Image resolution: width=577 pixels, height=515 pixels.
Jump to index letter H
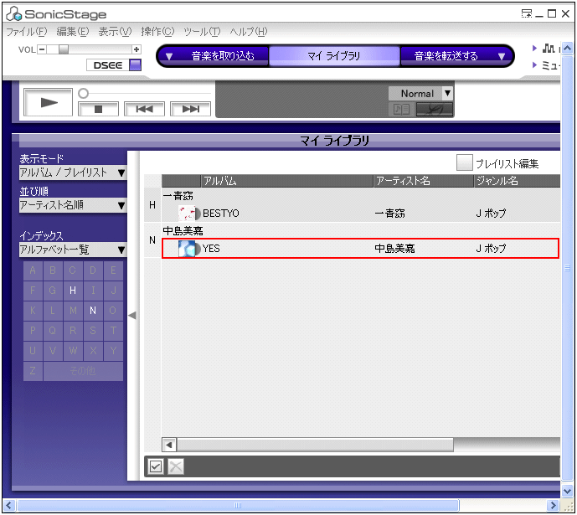(73, 291)
